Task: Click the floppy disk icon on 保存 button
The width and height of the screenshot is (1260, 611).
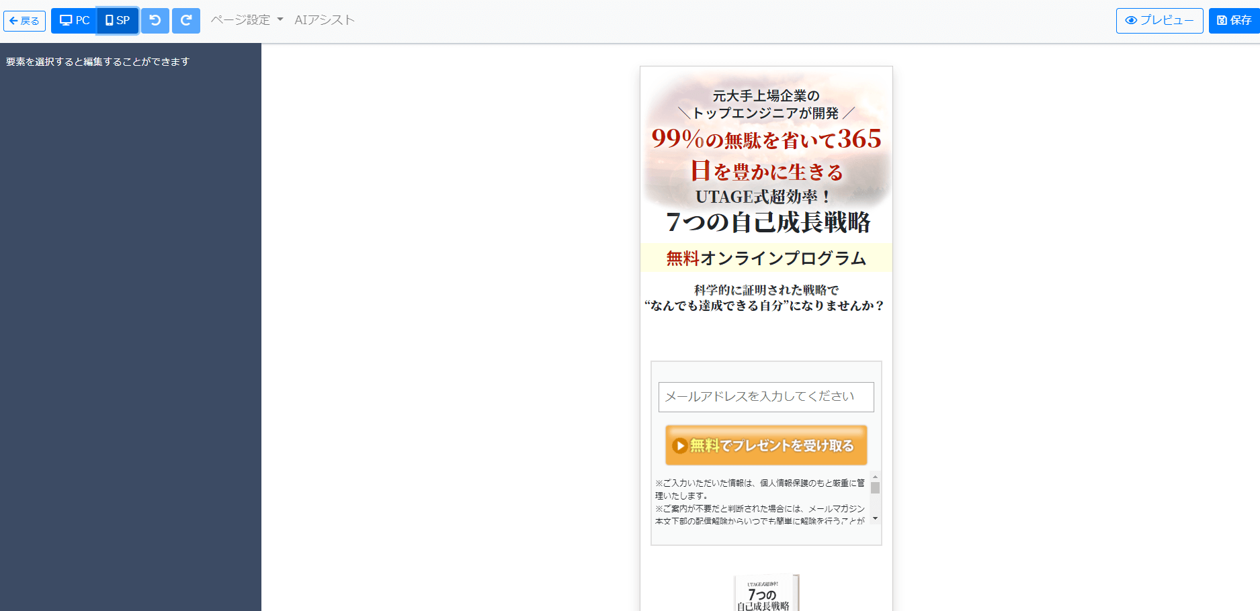Action: click(1221, 21)
